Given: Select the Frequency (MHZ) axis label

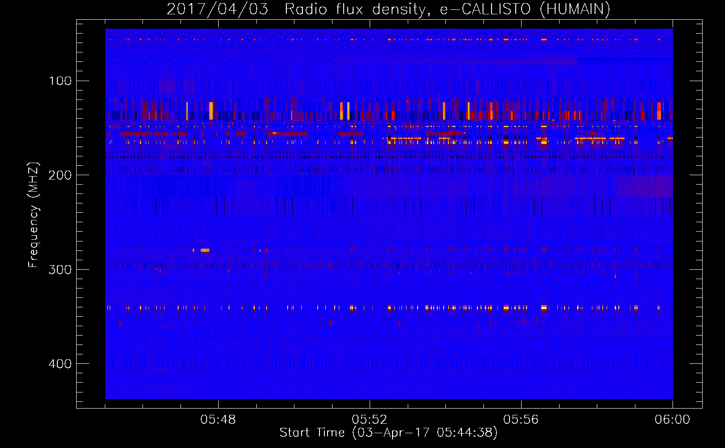Looking at the screenshot, I should [x=34, y=215].
